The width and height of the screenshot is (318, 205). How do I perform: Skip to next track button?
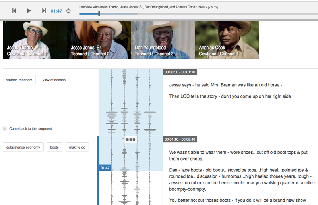(x=44, y=11)
